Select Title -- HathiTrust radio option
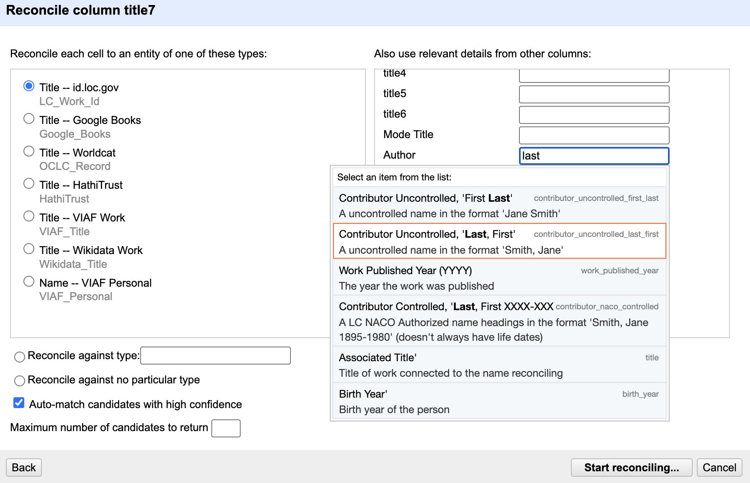 tap(29, 184)
